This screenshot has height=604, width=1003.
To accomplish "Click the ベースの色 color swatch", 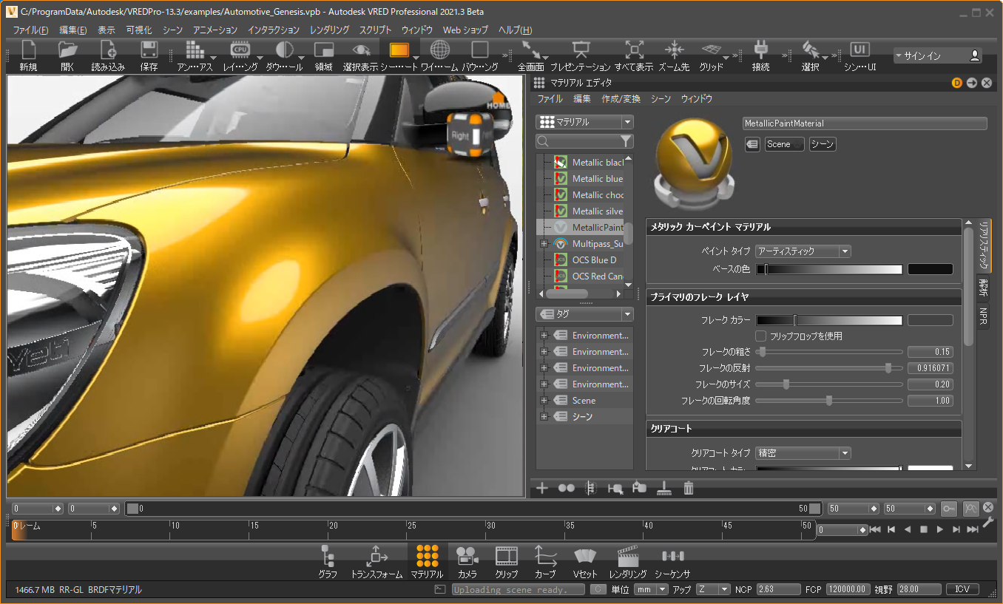I will (931, 269).
